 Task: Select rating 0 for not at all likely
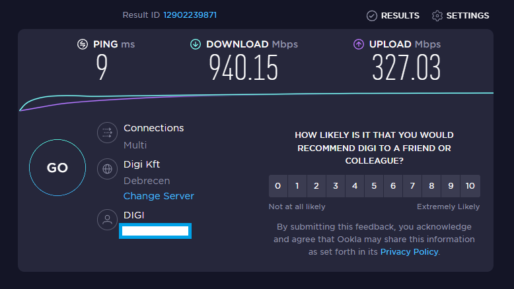278,186
